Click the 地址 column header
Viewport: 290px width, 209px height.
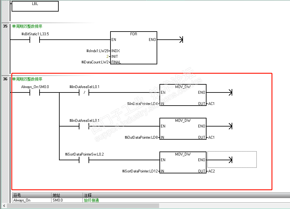pos(67,195)
